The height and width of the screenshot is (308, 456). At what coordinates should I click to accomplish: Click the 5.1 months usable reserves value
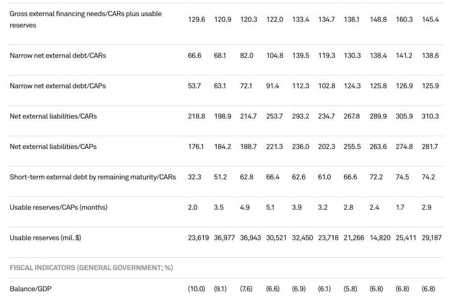point(270,207)
